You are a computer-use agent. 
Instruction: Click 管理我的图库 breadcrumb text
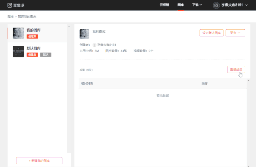(x=27, y=16)
